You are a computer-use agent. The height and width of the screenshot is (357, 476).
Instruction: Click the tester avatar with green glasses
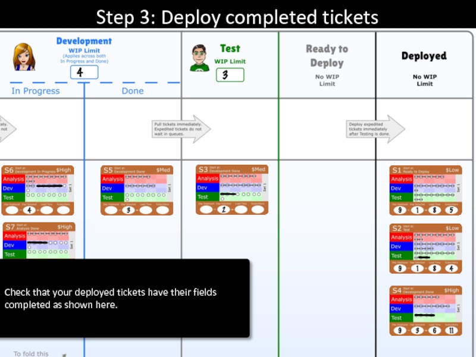click(x=199, y=58)
